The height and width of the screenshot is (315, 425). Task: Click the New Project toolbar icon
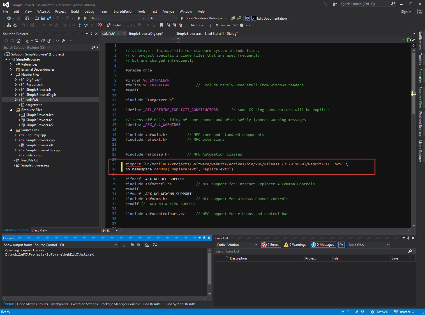pyautogui.click(x=27, y=18)
